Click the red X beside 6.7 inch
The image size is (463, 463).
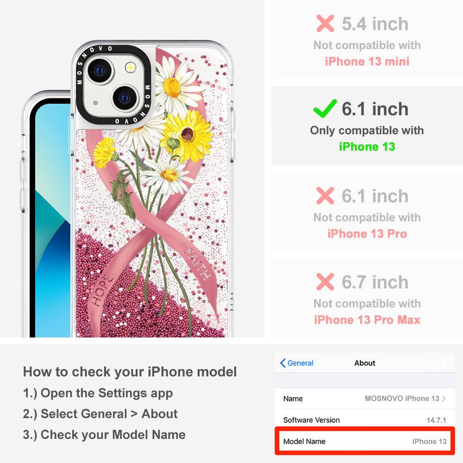tap(325, 282)
